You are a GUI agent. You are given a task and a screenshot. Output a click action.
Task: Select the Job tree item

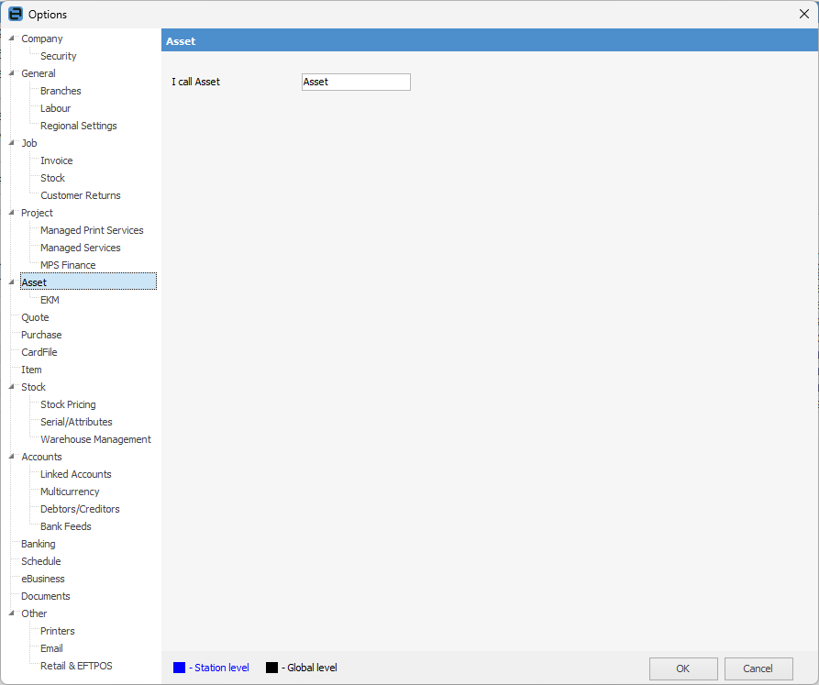click(29, 143)
